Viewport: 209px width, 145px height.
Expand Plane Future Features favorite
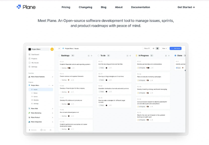pos(53,77)
